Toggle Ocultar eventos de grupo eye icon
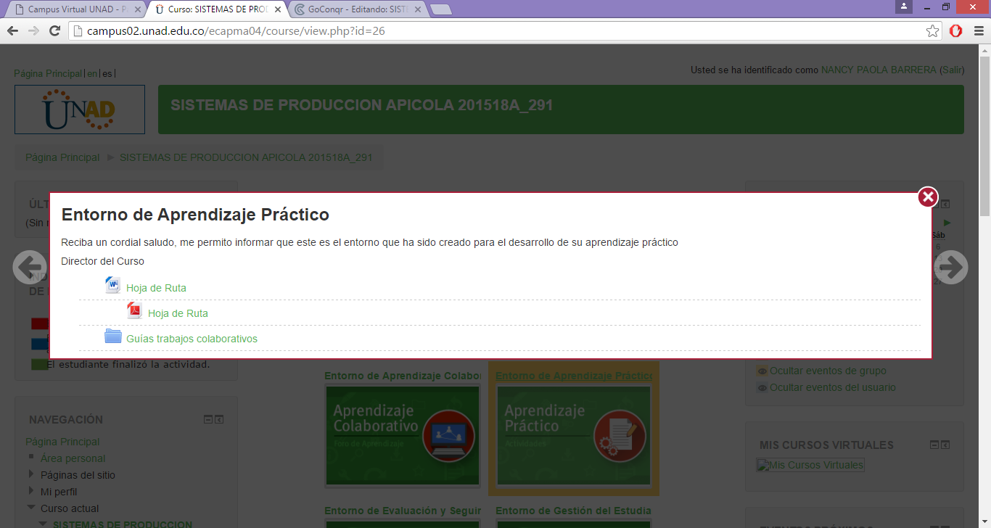 point(762,371)
